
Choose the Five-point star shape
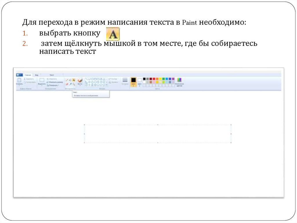[x=92, y=85]
